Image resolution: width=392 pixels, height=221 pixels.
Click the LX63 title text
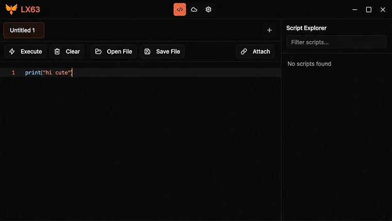(x=30, y=9)
